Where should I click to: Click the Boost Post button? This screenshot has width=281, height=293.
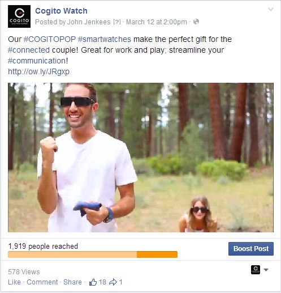coord(251,249)
